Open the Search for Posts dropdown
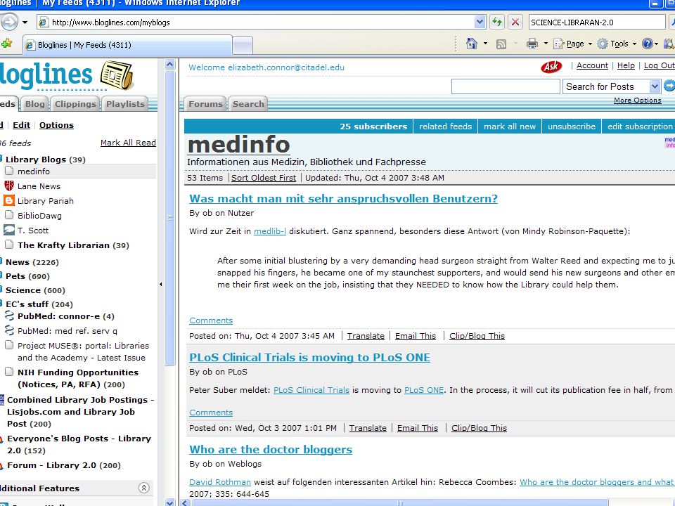The width and height of the screenshot is (675, 506). tap(655, 86)
